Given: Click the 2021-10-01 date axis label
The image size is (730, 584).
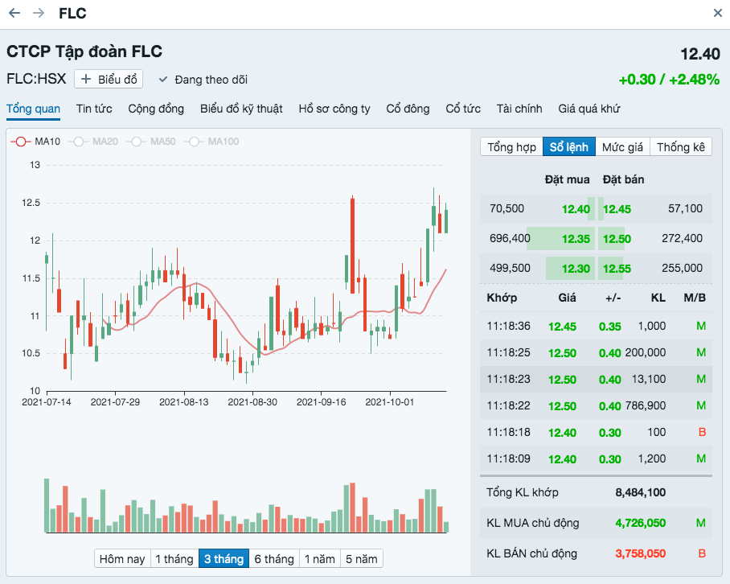Looking at the screenshot, I should [x=390, y=402].
